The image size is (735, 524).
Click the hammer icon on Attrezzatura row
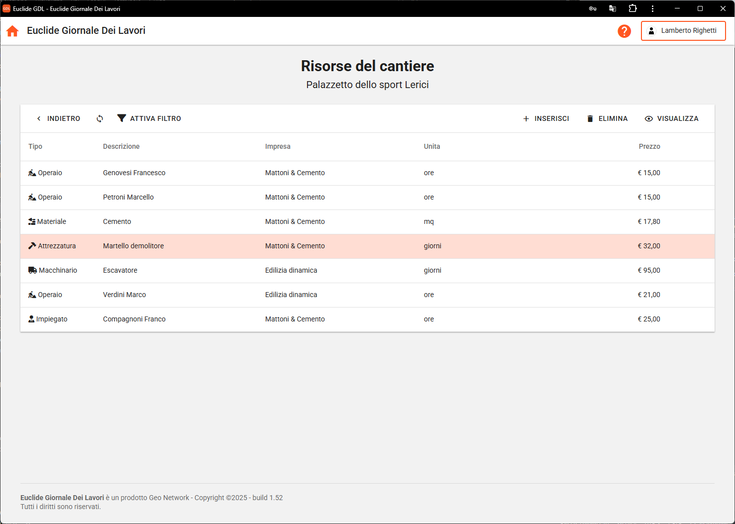[32, 246]
